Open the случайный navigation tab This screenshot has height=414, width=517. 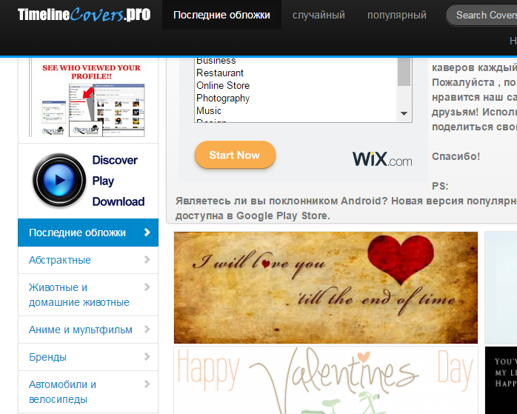[x=318, y=15]
